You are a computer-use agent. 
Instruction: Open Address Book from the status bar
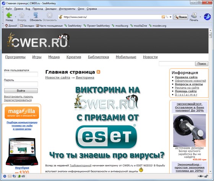[x=19, y=176]
